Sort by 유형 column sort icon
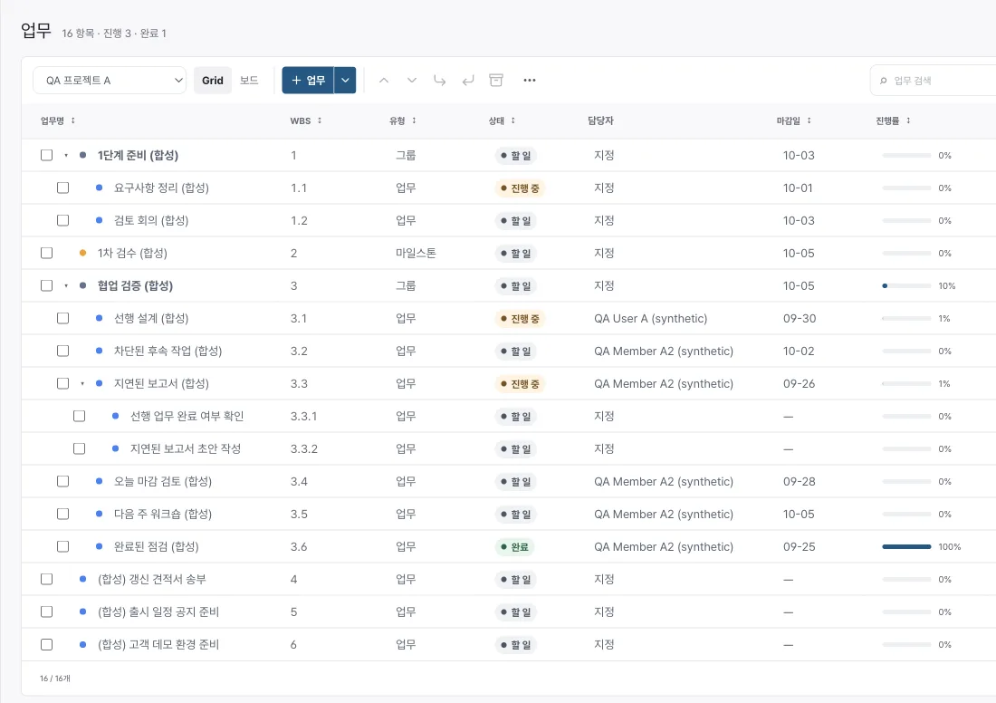Viewport: 996px width, 703px height. pos(414,120)
